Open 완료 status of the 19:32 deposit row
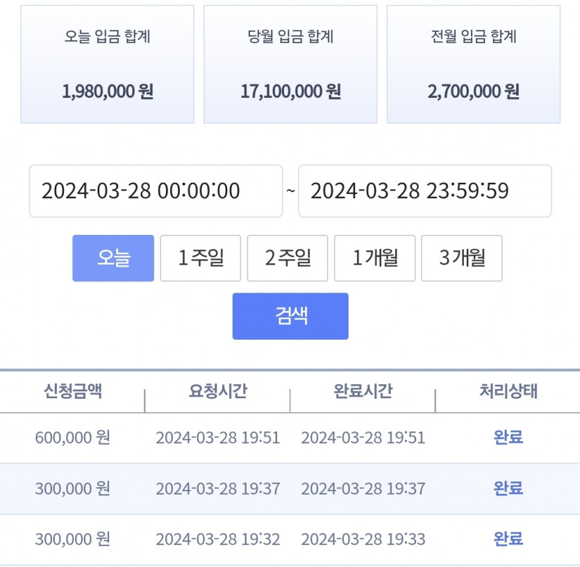Image resolution: width=580 pixels, height=567 pixels. 508,539
